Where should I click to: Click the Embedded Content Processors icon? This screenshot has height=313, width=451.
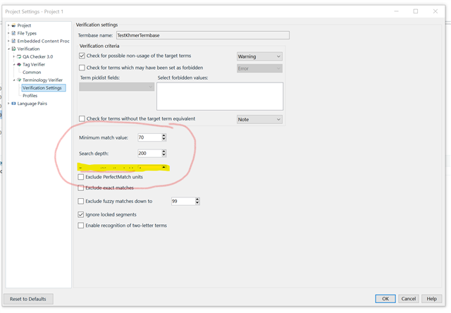click(13, 41)
